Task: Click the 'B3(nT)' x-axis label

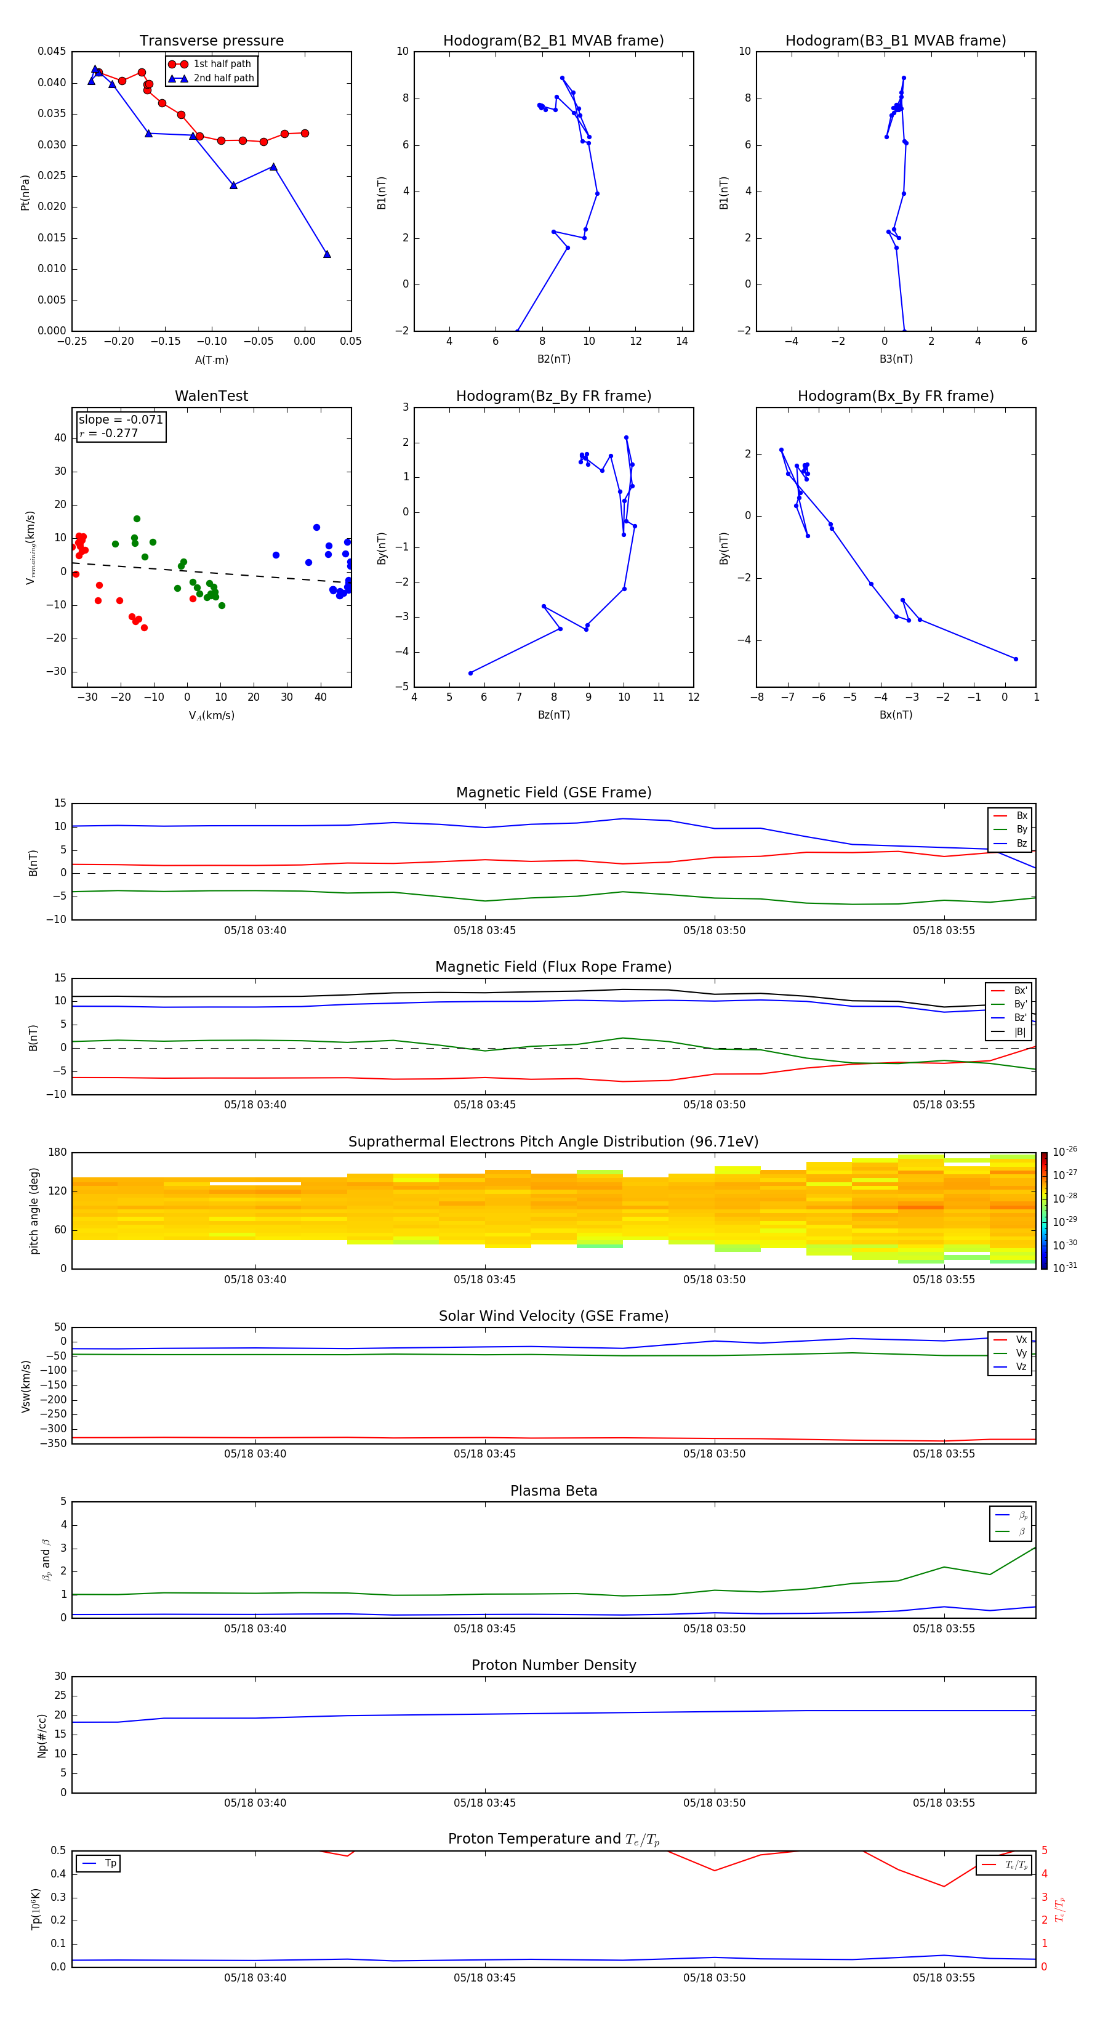Action: (896, 359)
